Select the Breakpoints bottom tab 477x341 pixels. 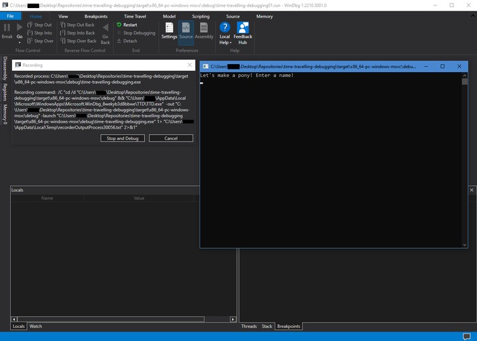[x=289, y=326]
